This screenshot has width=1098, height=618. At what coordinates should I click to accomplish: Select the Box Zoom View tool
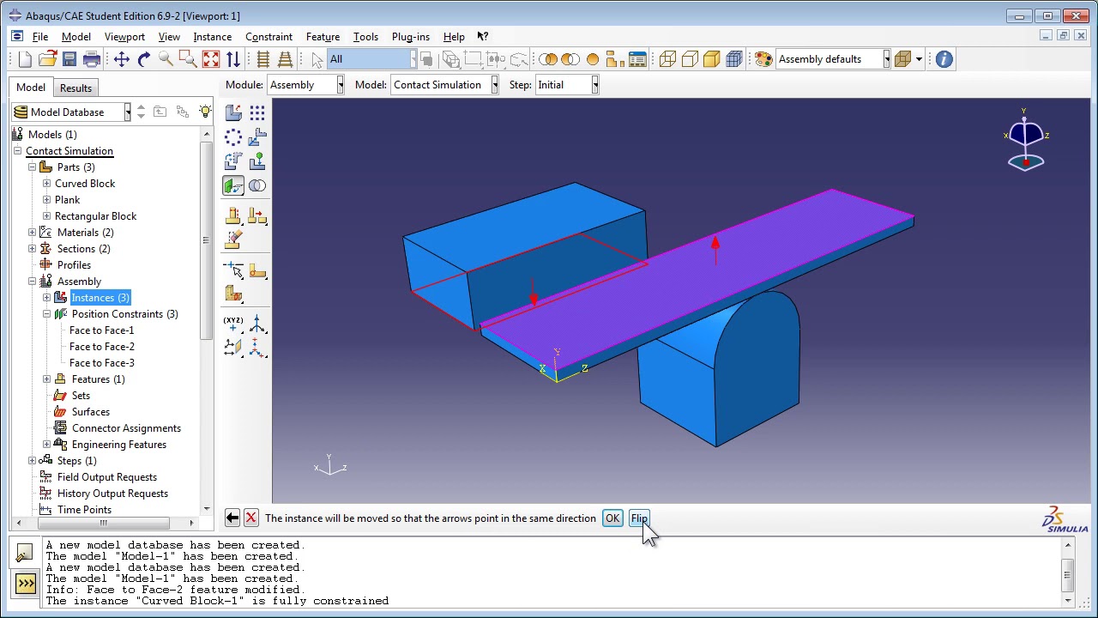pyautogui.click(x=188, y=59)
